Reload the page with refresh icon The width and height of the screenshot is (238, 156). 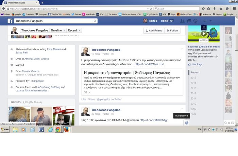point(151,9)
